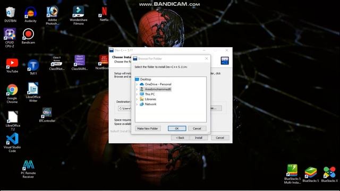Select the Google Chrome desktop icon
The width and height of the screenshot is (340, 191).
[x=12, y=94]
